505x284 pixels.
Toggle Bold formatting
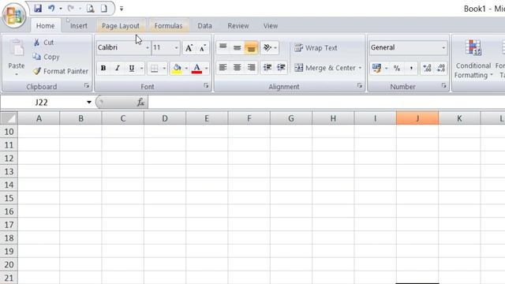tap(103, 69)
